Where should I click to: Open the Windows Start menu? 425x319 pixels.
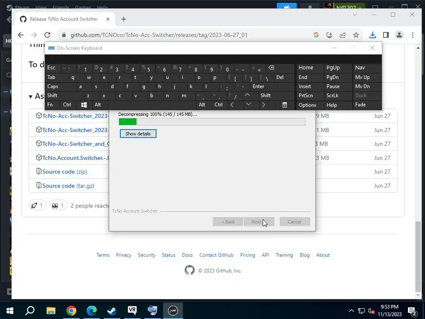coord(10,311)
